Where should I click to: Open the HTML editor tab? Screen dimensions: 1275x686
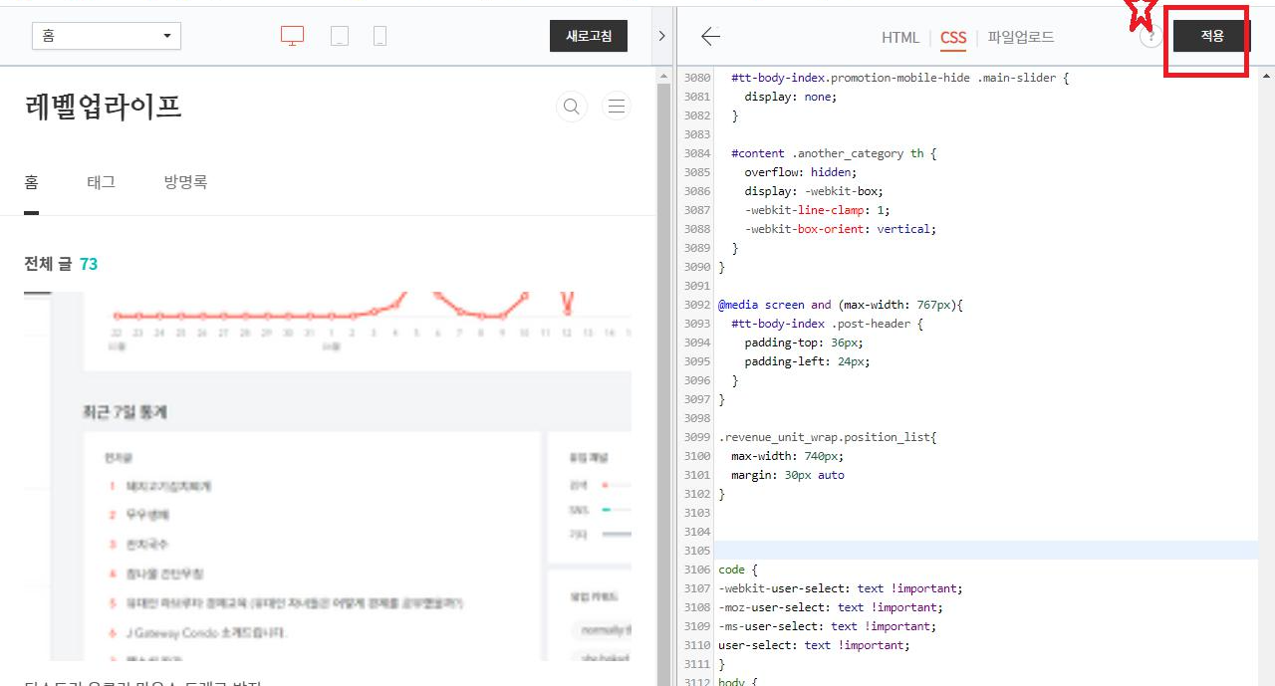click(900, 38)
